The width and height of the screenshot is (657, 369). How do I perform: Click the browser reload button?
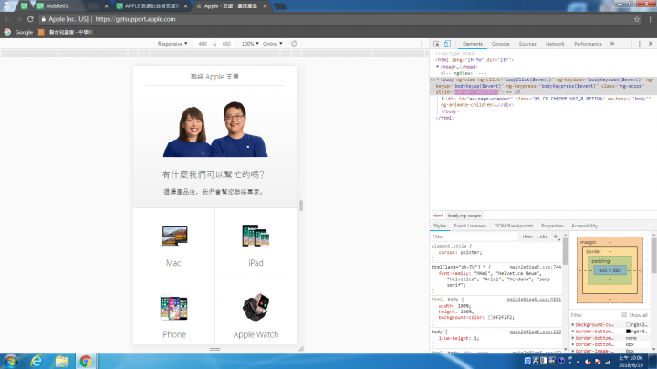pos(30,19)
